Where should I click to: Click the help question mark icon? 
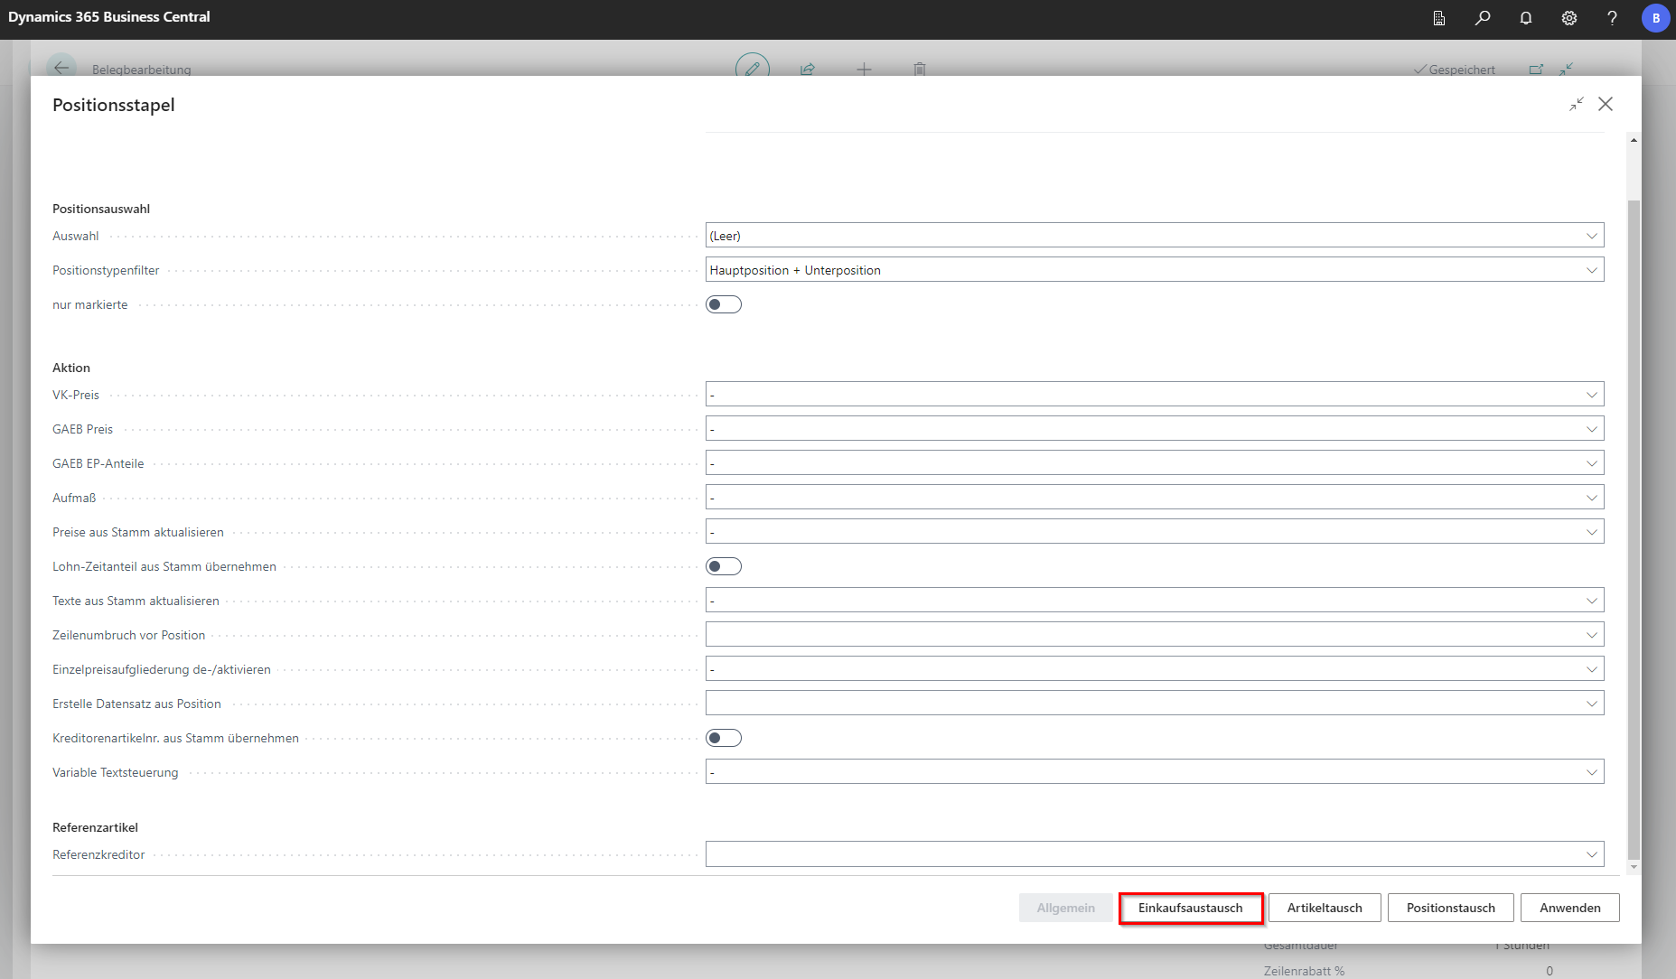pyautogui.click(x=1612, y=18)
